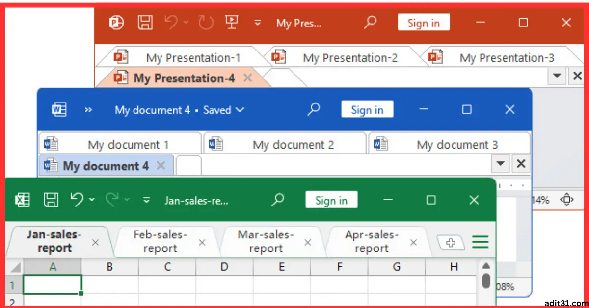Open the PowerPoint undo history dropdown arrow

click(186, 22)
